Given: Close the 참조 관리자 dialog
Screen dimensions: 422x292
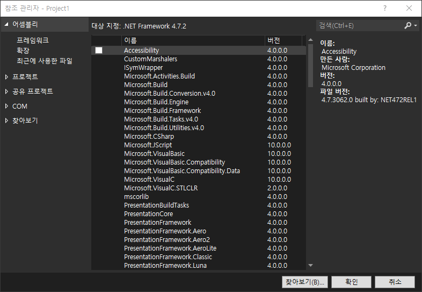Looking at the screenshot, I should click(409, 9).
